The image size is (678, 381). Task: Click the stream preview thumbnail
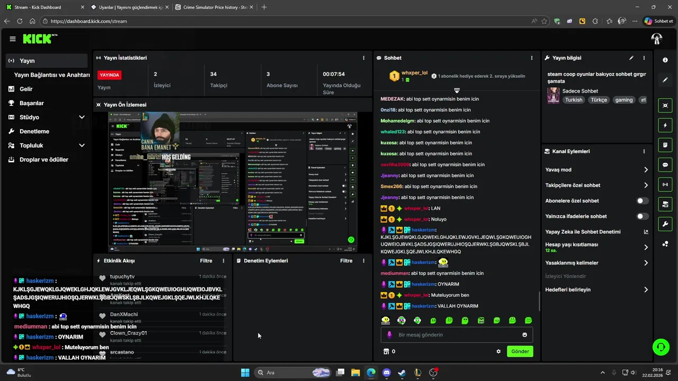[x=233, y=182]
